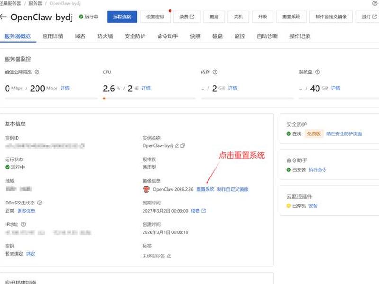
Task: Click 执行命令 link in 命令助手 card
Action: tap(317, 170)
